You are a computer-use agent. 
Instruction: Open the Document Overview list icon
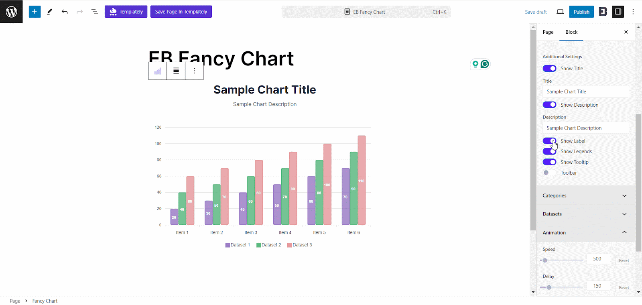tap(95, 12)
